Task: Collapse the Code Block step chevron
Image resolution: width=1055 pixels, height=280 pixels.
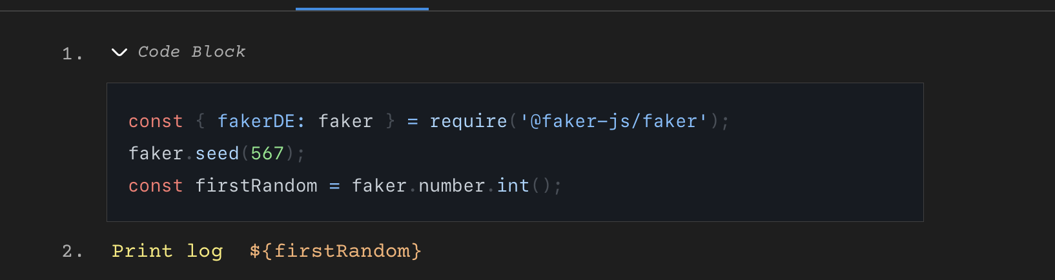Action: tap(119, 52)
